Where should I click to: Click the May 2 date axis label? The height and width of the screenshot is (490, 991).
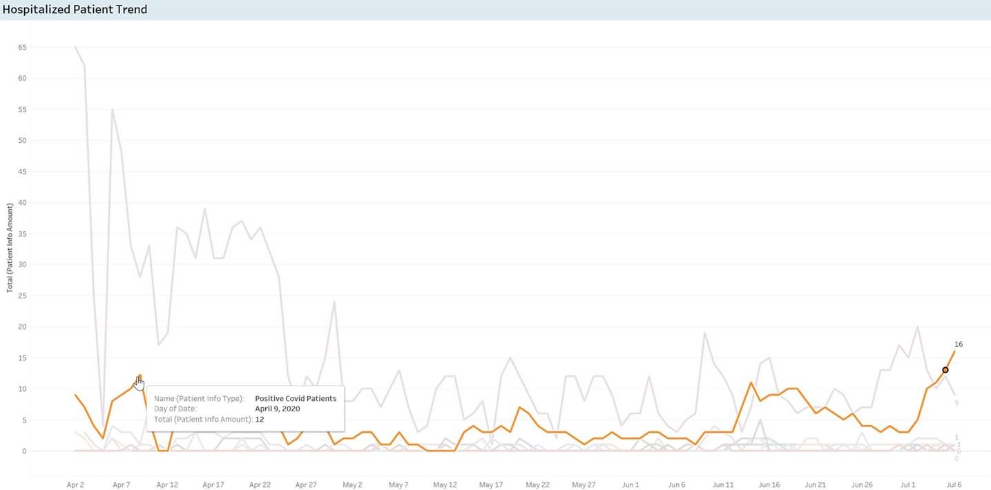pos(352,484)
